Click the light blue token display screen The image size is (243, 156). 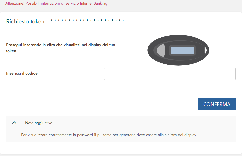click(x=182, y=50)
